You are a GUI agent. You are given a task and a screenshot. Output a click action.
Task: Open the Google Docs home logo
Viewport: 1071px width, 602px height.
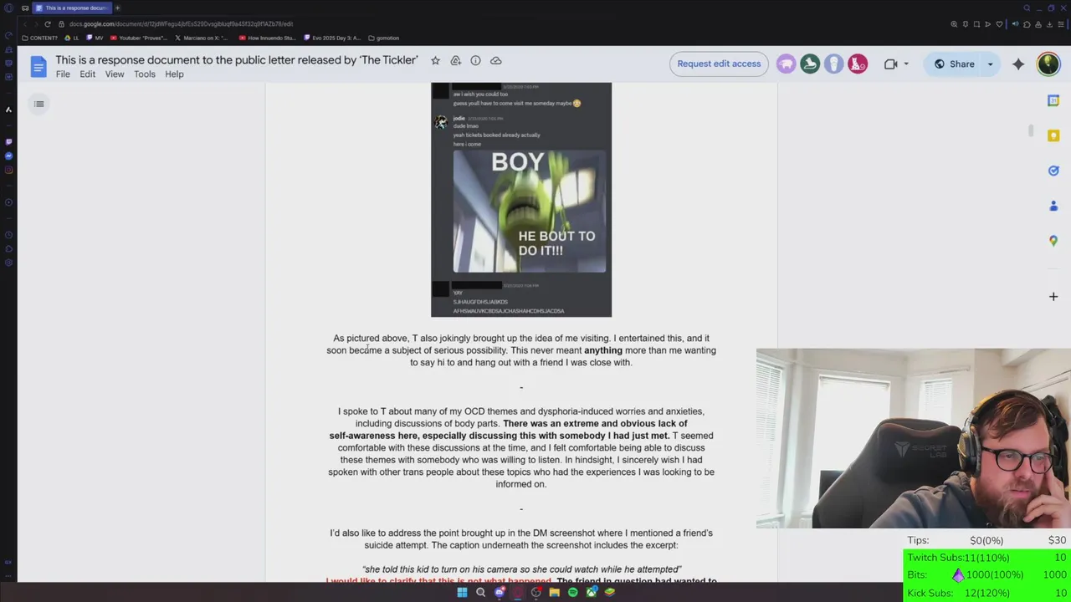click(x=38, y=67)
